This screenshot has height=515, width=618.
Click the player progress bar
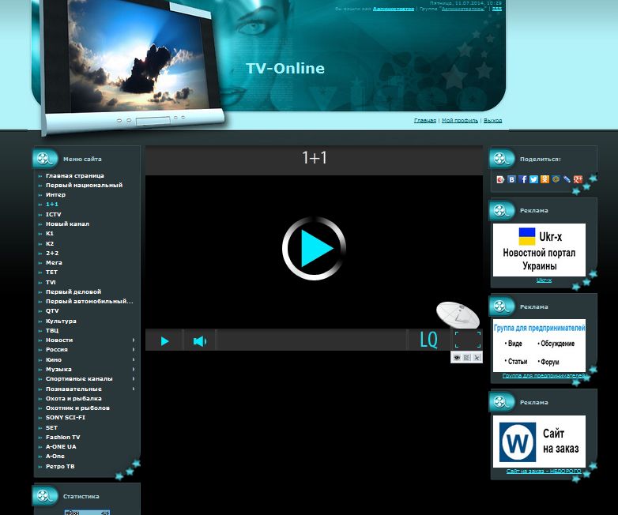point(312,340)
